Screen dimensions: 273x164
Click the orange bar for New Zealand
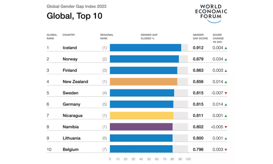pos(143,81)
